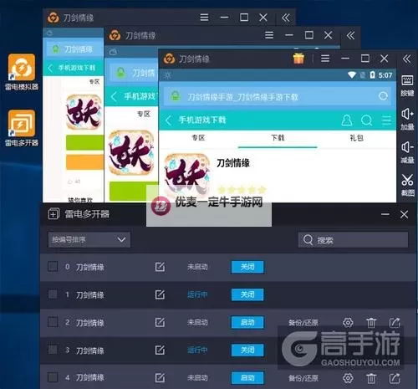Switch to the 礼包 tab
This screenshot has height=389, width=418.
pos(357,138)
